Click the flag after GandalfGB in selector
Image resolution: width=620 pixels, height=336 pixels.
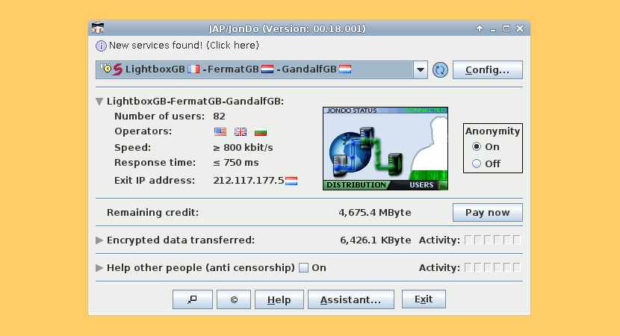pyautogui.click(x=345, y=69)
